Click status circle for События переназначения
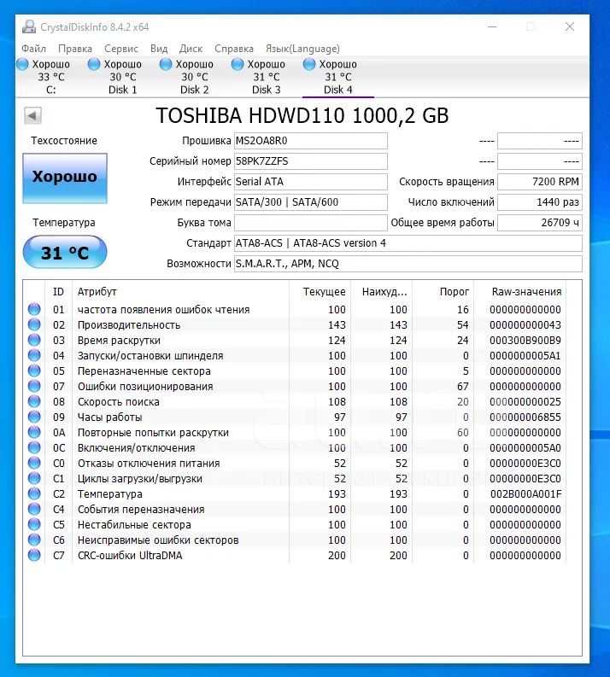610x677 pixels. (x=34, y=509)
